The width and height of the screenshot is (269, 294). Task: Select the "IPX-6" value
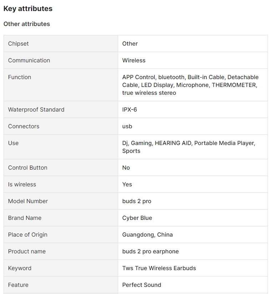click(x=130, y=109)
